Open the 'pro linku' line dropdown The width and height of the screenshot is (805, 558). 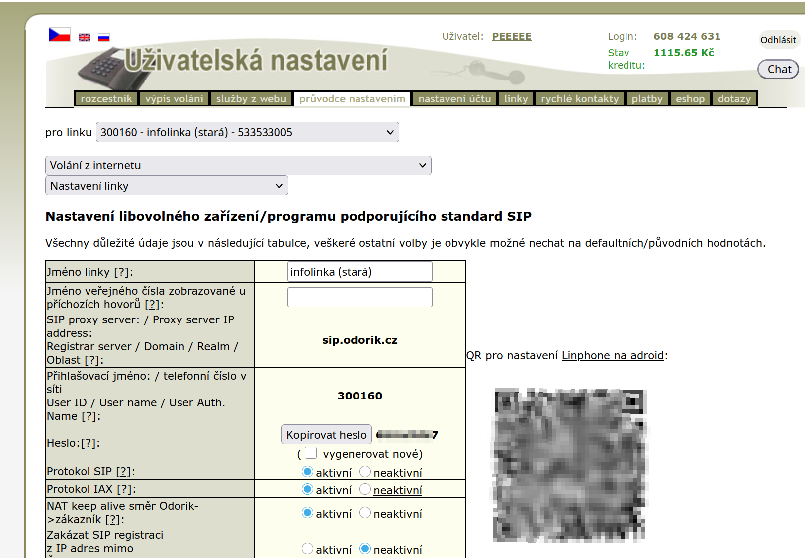point(247,132)
